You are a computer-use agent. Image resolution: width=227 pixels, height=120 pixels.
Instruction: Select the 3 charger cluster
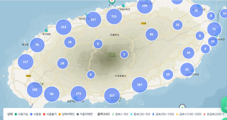point(91,75)
